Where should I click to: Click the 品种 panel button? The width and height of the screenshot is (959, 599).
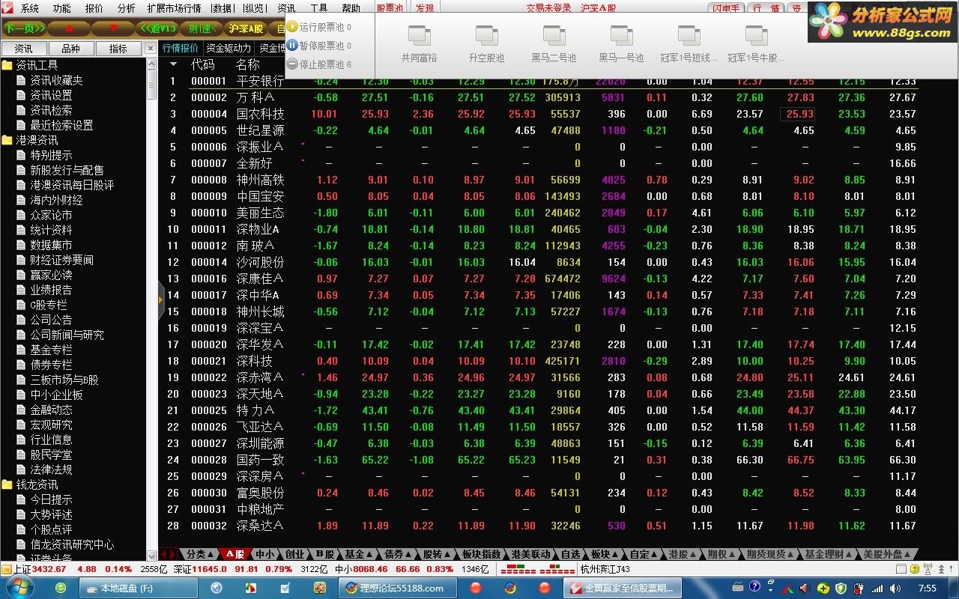(70, 49)
